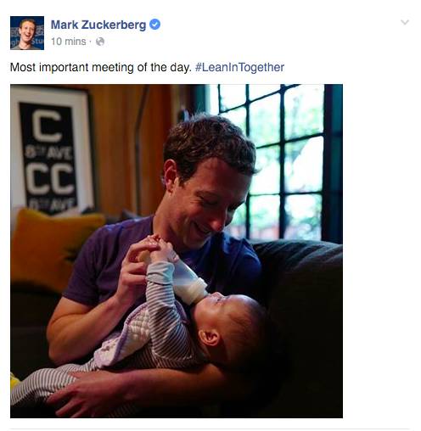421x431 pixels.
Task: Open the post options chevron menu
Action: [x=405, y=22]
